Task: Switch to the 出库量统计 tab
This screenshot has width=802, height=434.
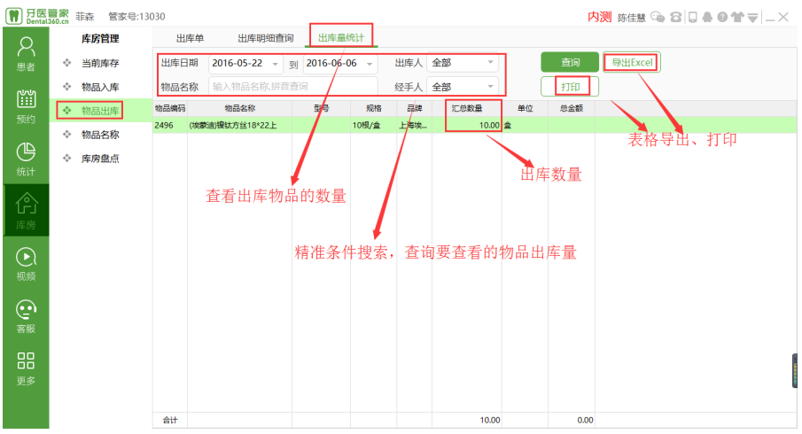Action: [341, 38]
